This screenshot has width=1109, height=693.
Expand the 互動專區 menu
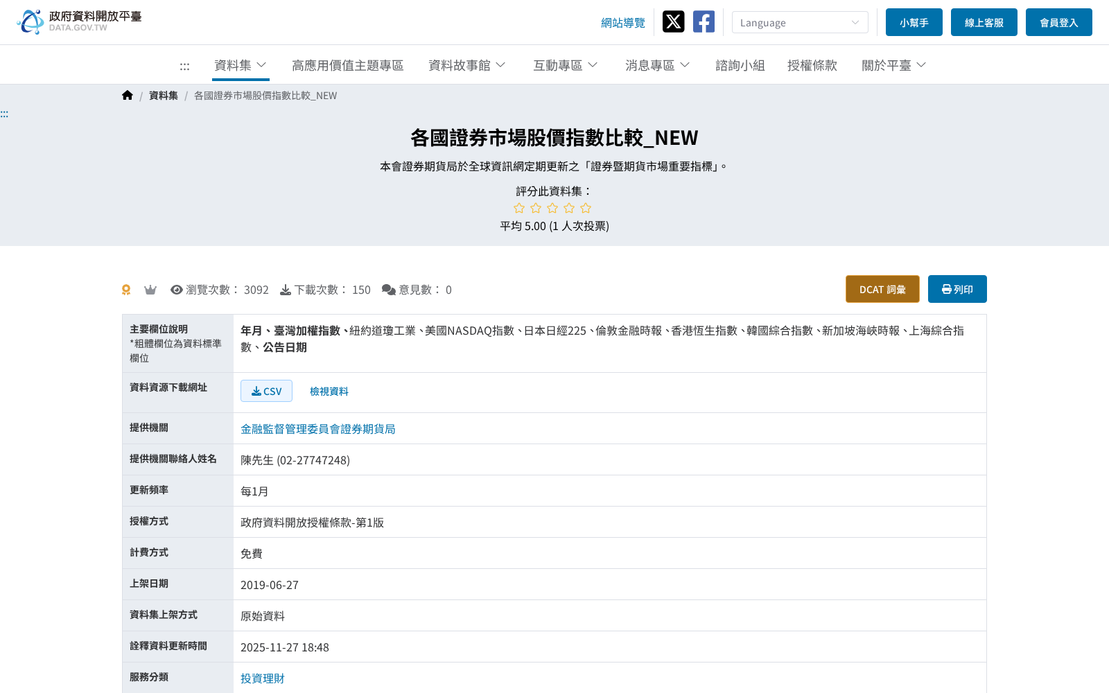[x=566, y=65]
